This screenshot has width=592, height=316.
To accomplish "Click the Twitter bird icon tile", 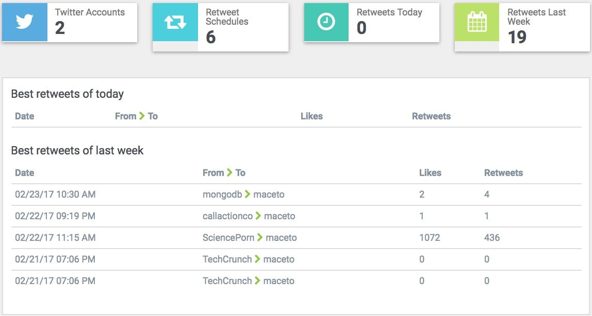I will (x=24, y=22).
